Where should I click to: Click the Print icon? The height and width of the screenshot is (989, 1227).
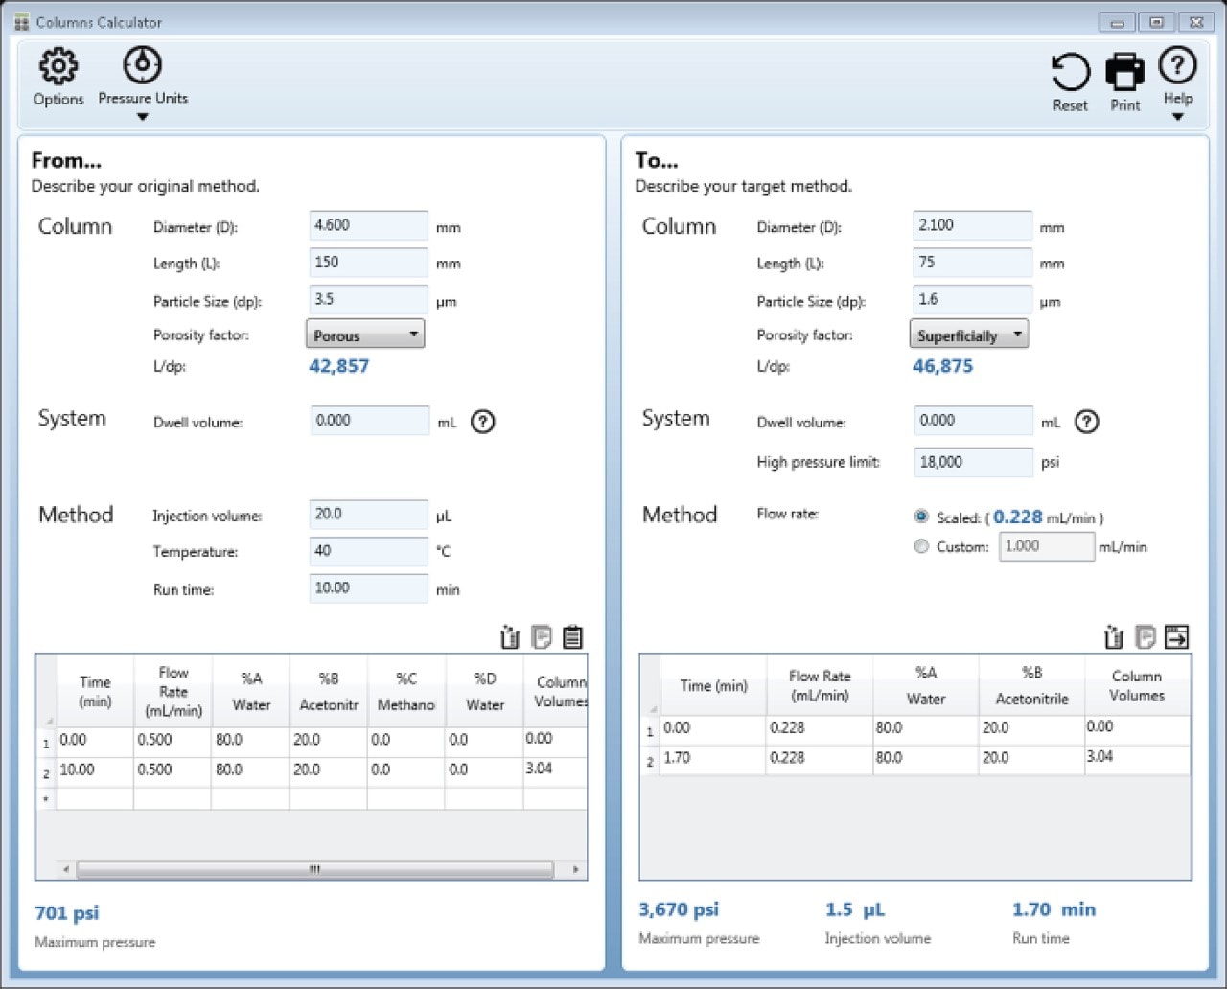[x=1124, y=73]
